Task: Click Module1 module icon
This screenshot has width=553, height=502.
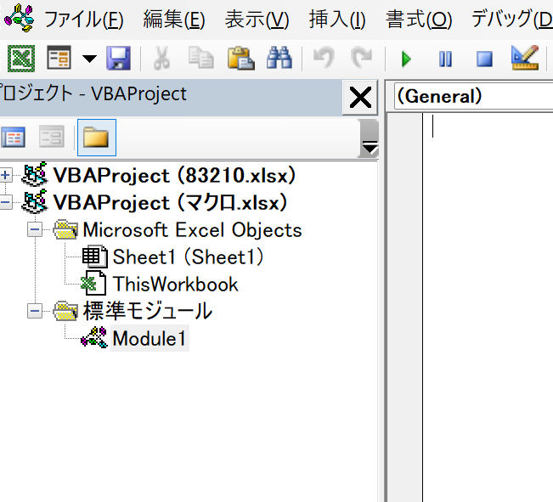Action: (94, 338)
